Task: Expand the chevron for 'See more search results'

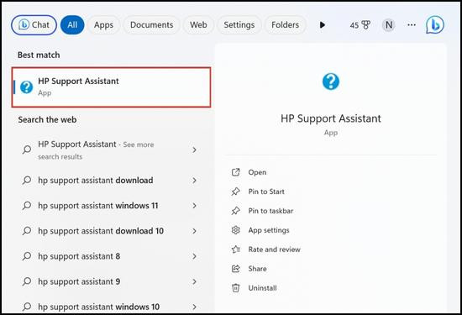Action: [195, 150]
